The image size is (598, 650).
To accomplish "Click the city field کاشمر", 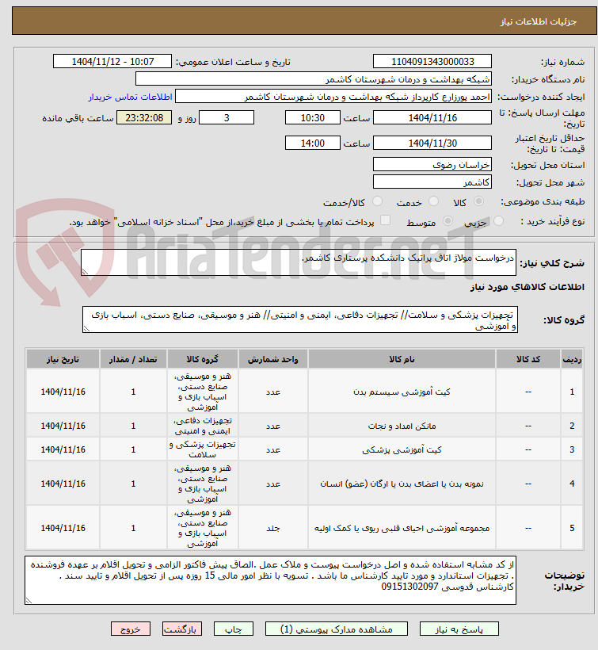I will (x=432, y=182).
